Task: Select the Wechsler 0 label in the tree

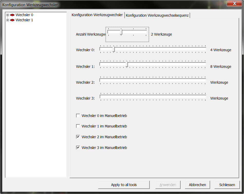Action: point(24,15)
